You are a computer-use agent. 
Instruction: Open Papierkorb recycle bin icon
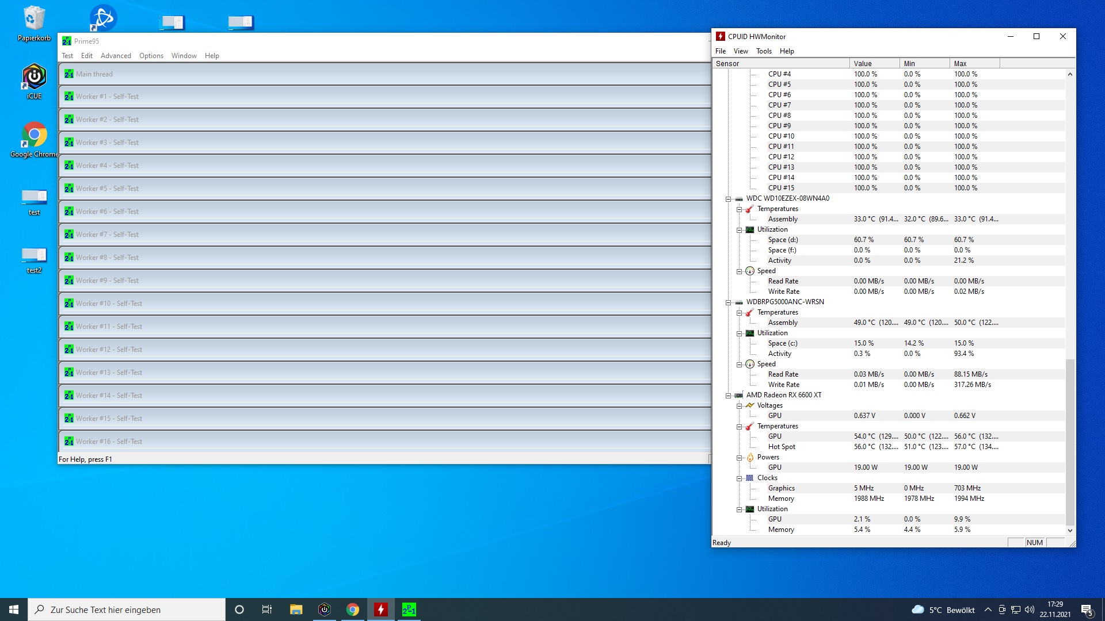click(34, 19)
